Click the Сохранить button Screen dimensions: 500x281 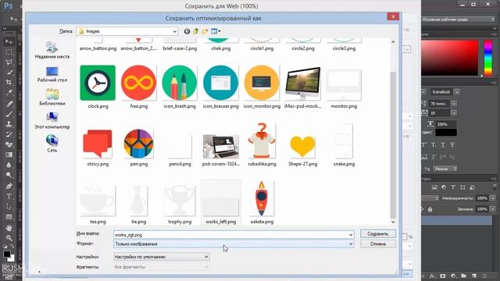(378, 234)
